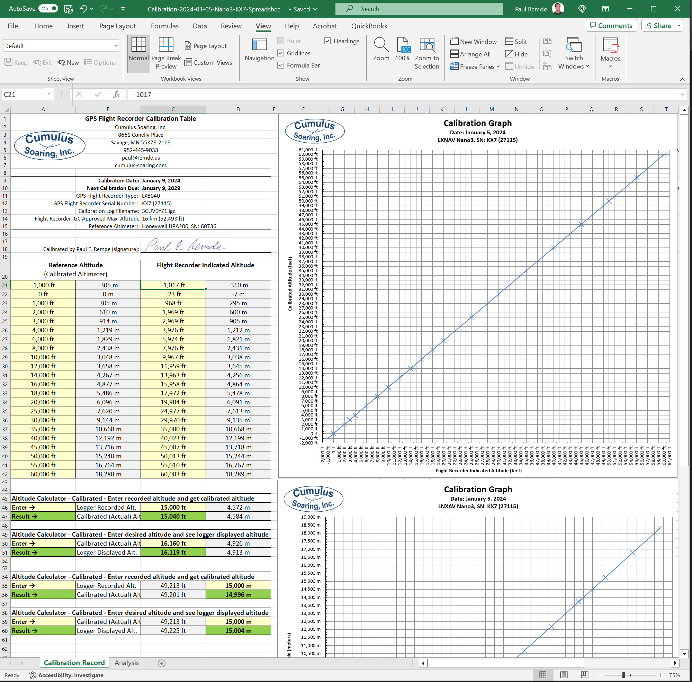This screenshot has width=692, height=682.
Task: Click the Select All corner triangle
Action: coord(7,109)
